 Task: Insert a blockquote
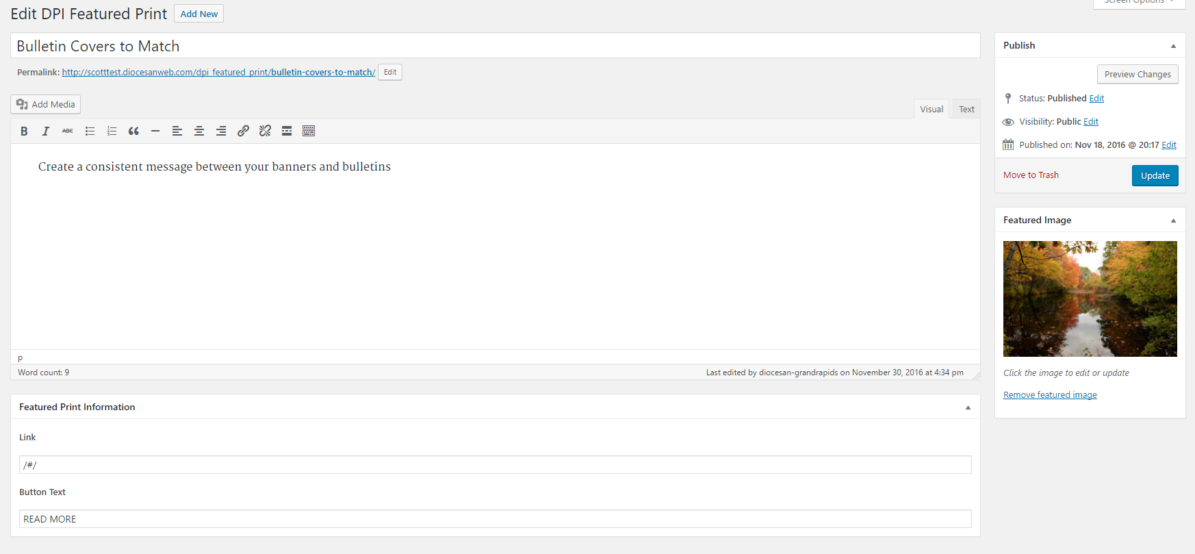(x=133, y=131)
